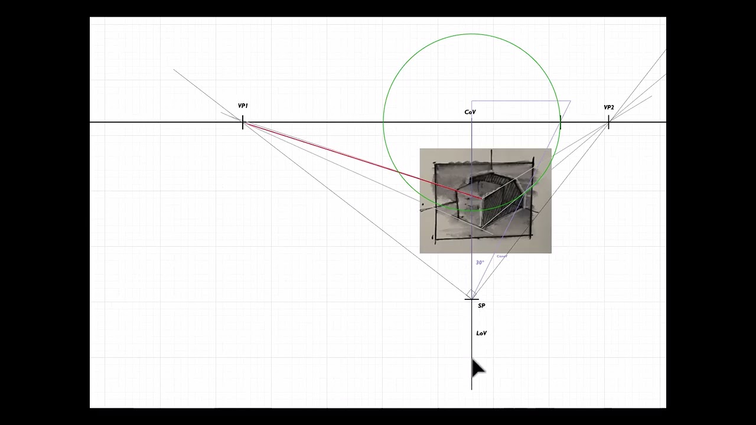Click the CoV label on horizon
Screen dimensions: 756x425
(470, 112)
